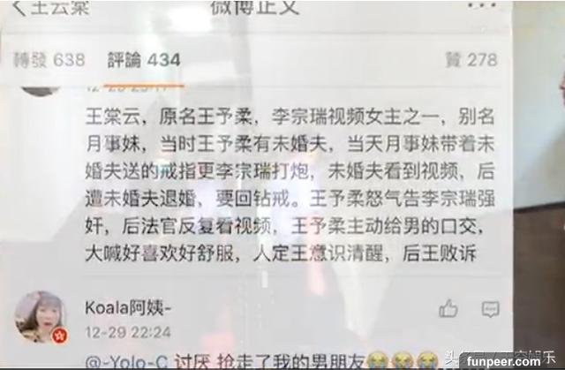Tap partially hidden avatar above first comment
Image resolution: width=565 pixels, height=370 pixels.
(41, 91)
